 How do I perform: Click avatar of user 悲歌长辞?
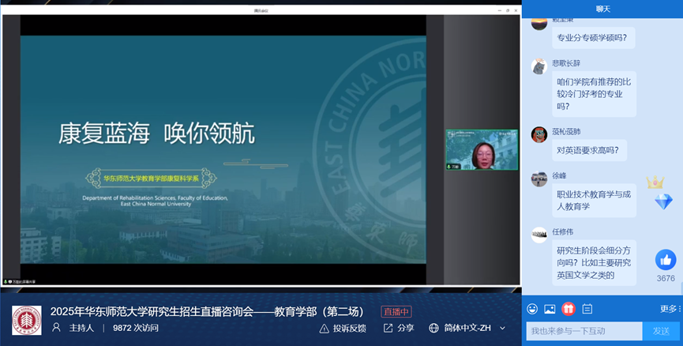(539, 66)
